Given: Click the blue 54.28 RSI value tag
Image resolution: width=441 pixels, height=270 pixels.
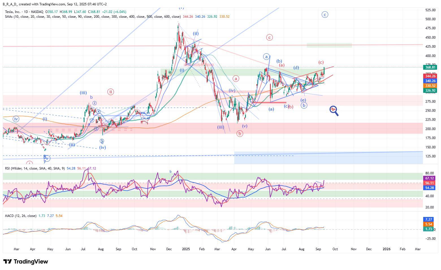Looking at the screenshot, I should (x=429, y=188).
